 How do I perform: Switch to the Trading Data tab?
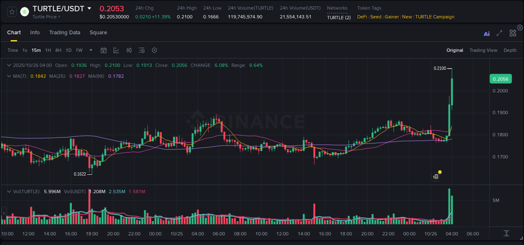(x=65, y=33)
